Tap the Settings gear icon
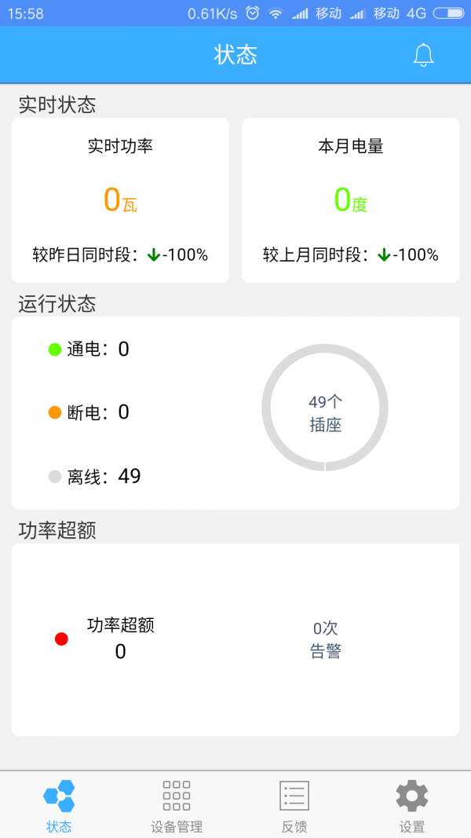Viewport: 471px width, 838px height. click(412, 796)
